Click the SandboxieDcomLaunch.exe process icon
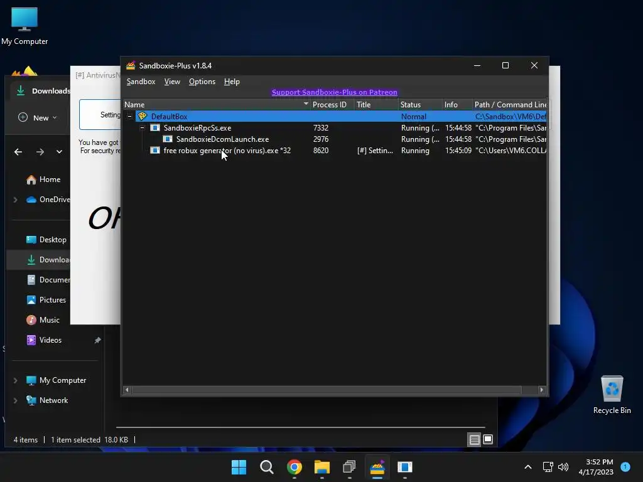 tap(168, 139)
